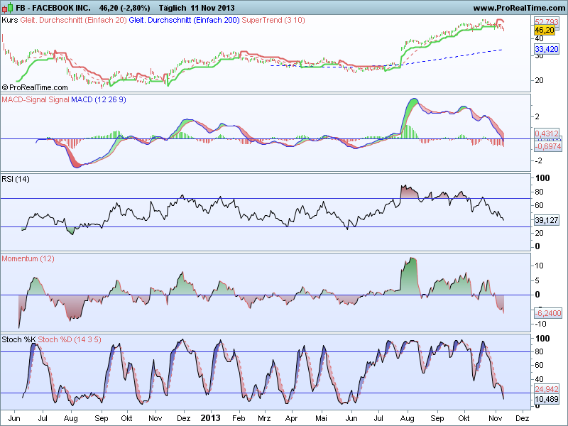Image resolution: width=568 pixels, height=426 pixels.
Task: Click the 10,489 stochastic %K value tag
Action: pyautogui.click(x=547, y=399)
